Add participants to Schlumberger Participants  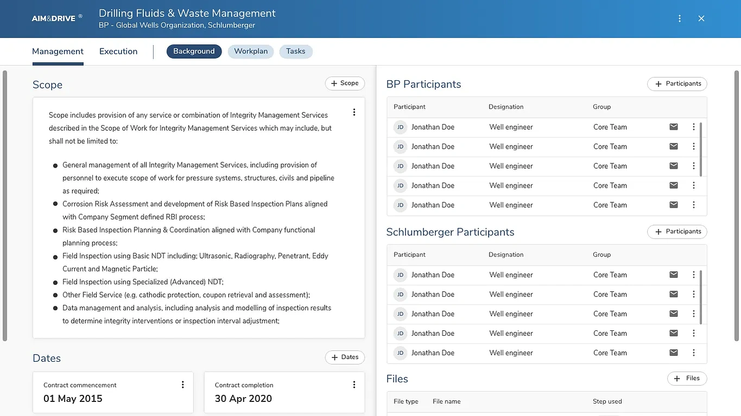coord(677,232)
